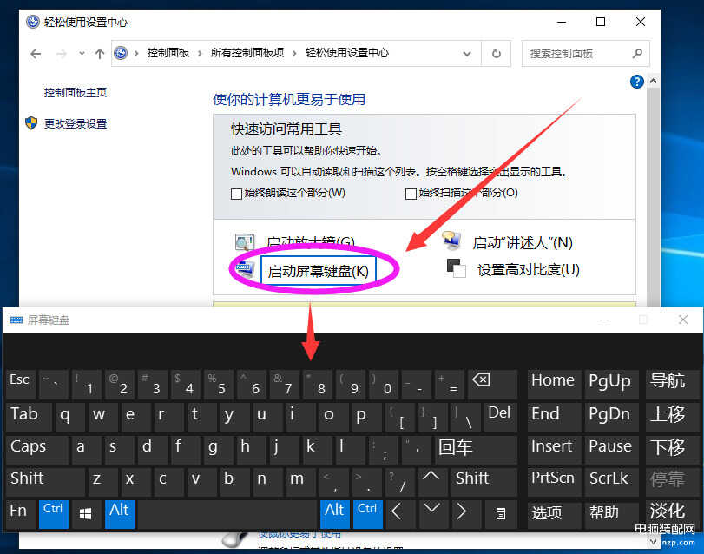Go up one level with Up arrow
The image size is (704, 554).
[100, 54]
